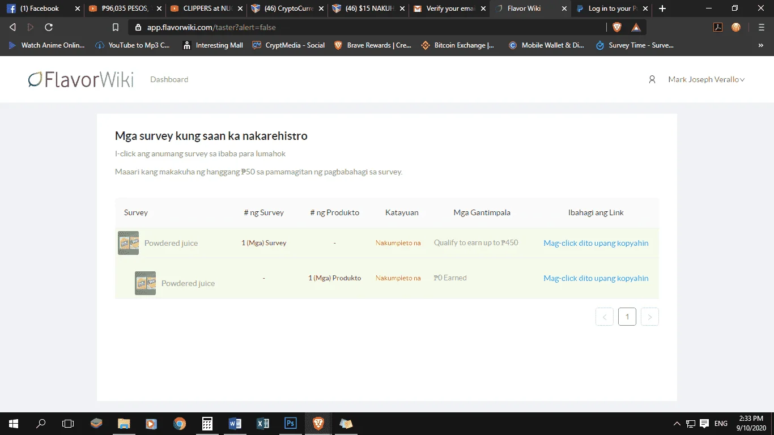Open the Watch Anime Online bookmark
Image resolution: width=774 pixels, height=435 pixels.
click(46, 45)
